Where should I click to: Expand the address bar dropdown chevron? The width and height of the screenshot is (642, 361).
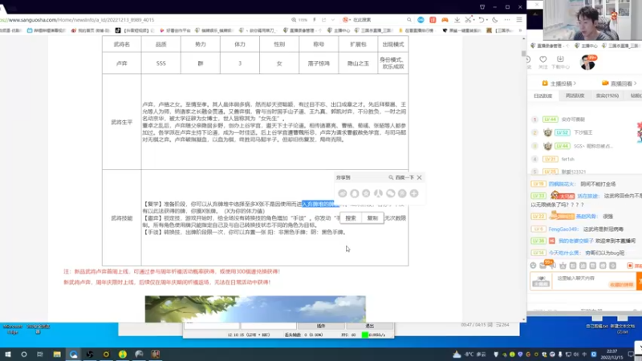click(333, 19)
